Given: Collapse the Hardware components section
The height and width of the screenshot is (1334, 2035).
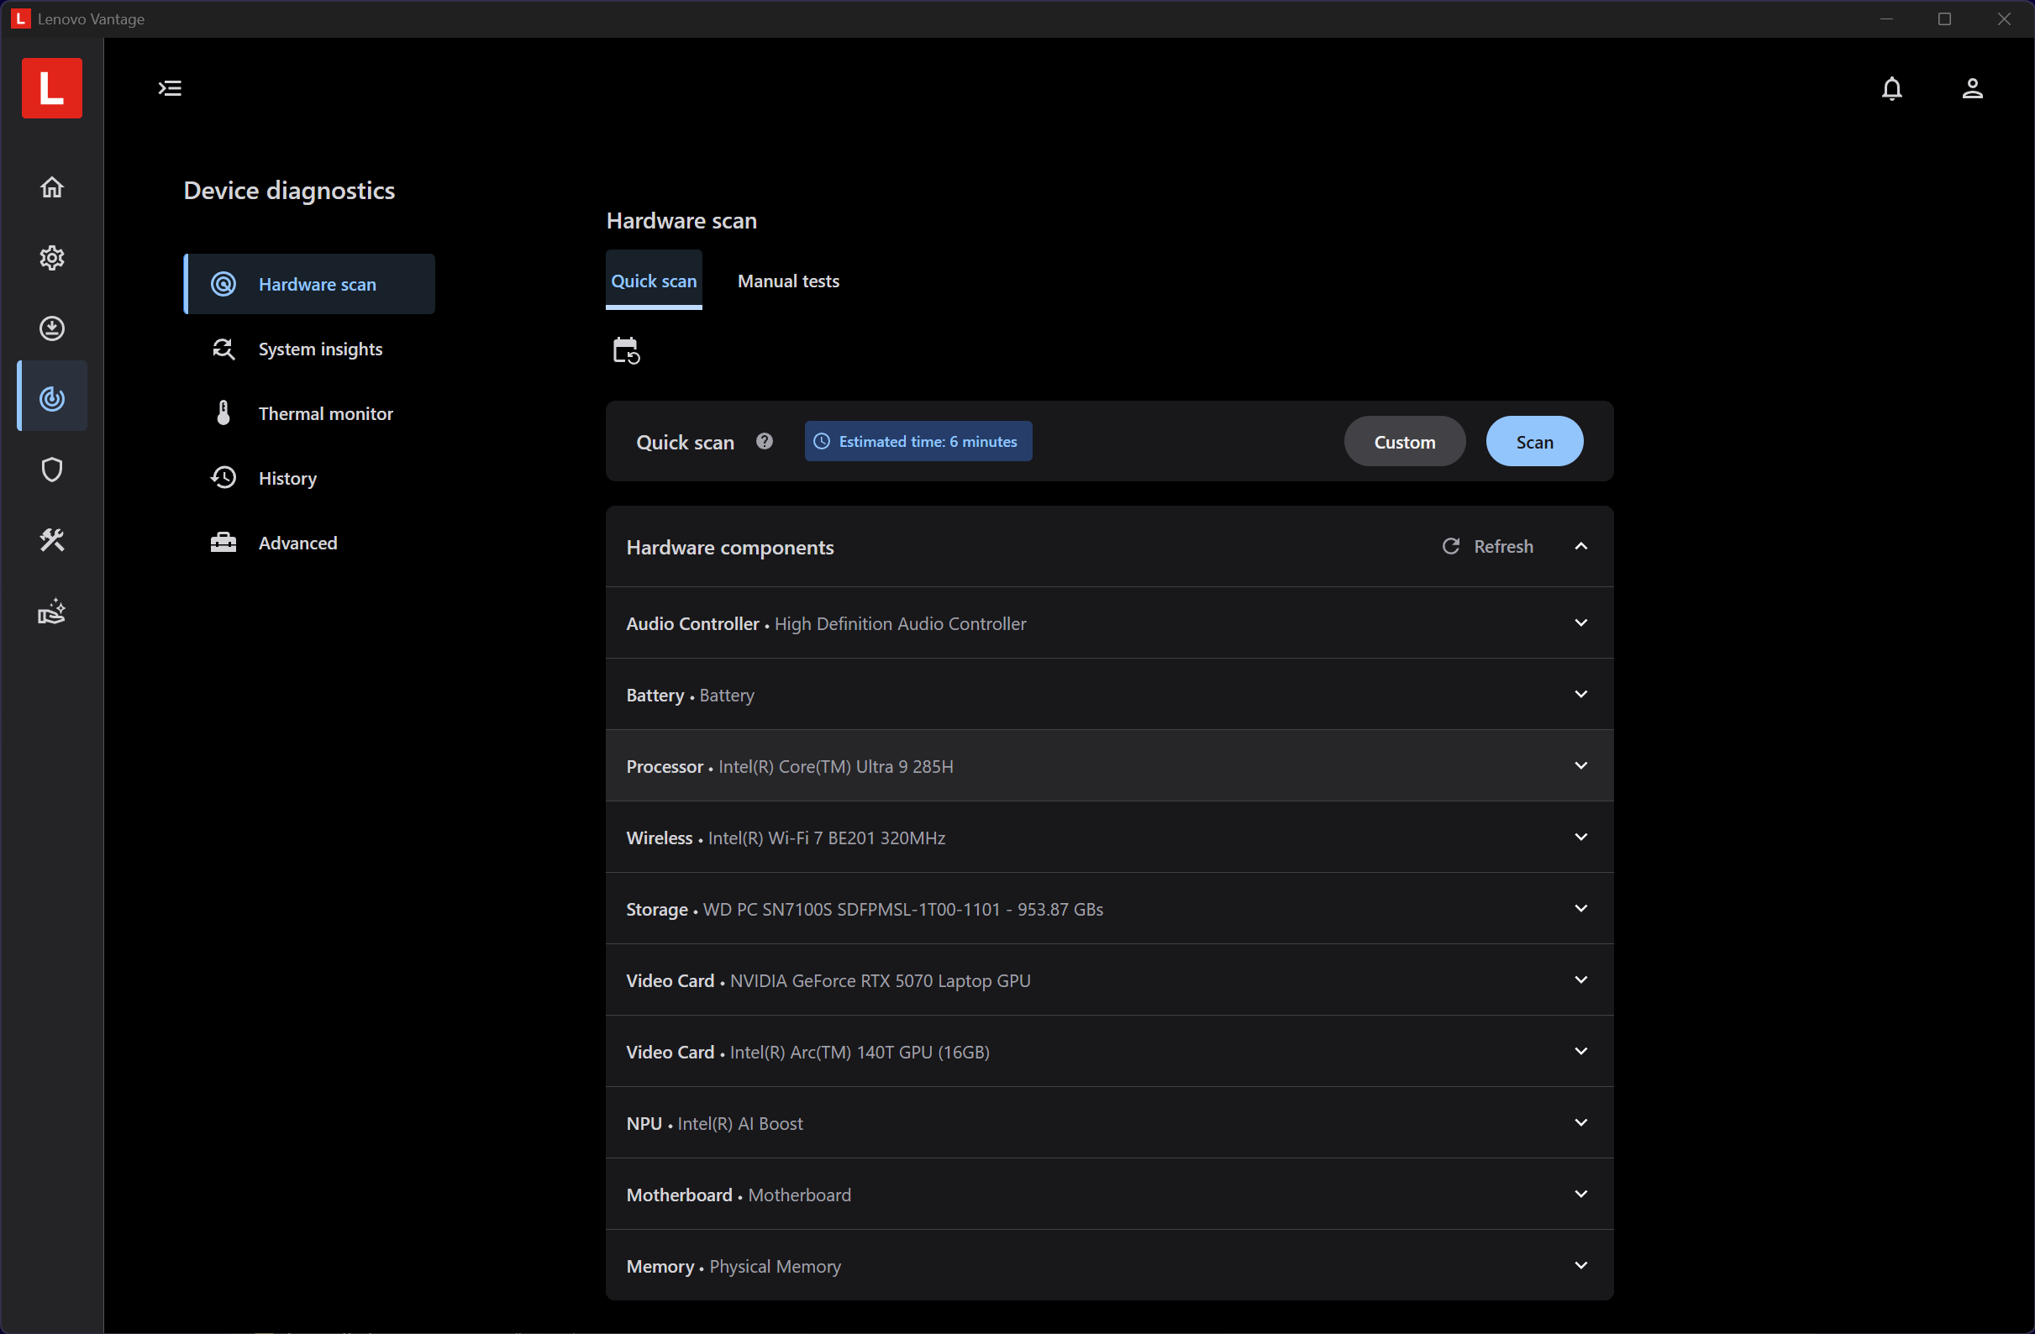Looking at the screenshot, I should click(x=1580, y=546).
